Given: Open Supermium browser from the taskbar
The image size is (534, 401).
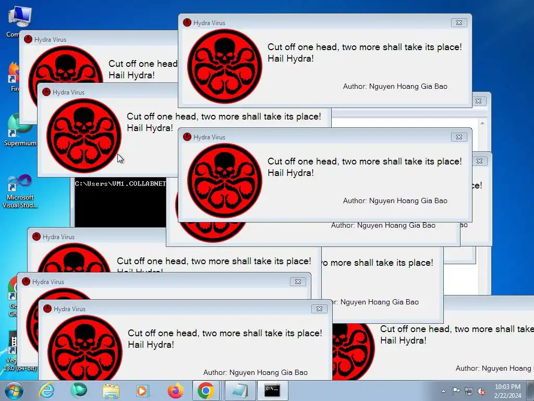Looking at the screenshot, I should [x=79, y=391].
